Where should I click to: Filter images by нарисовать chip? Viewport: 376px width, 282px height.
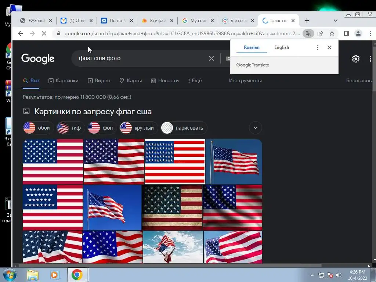184,128
